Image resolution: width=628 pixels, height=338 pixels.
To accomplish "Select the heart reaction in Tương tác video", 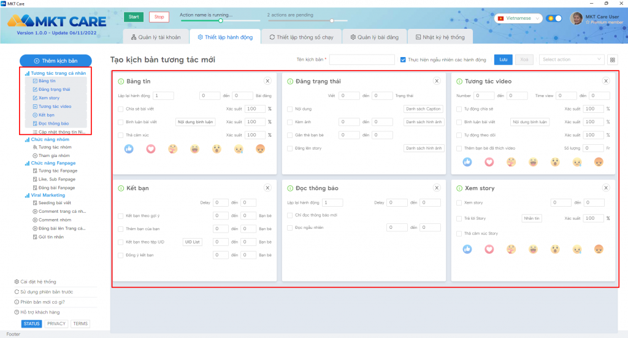I will (x=489, y=162).
